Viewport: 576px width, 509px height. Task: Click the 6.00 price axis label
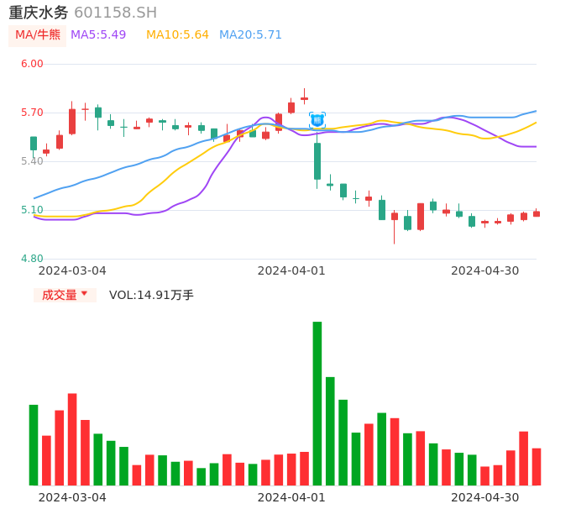pos(32,64)
